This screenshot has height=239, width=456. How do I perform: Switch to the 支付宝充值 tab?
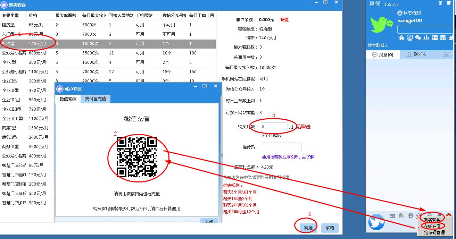[x=96, y=99]
